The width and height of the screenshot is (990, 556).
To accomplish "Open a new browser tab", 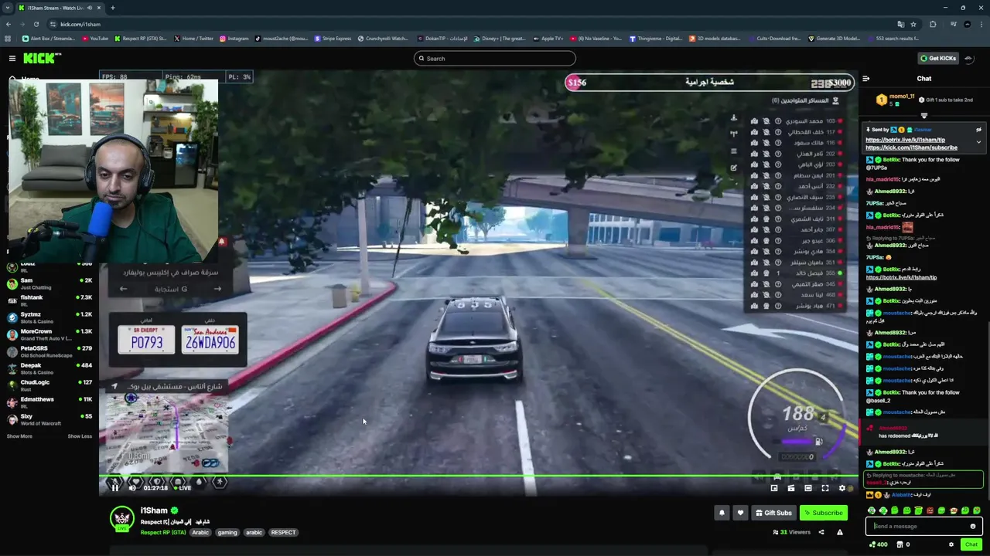I will (x=113, y=8).
